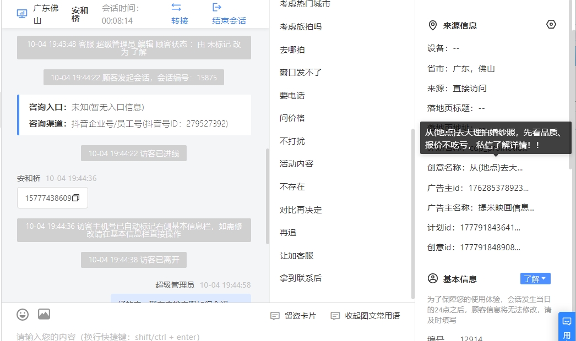Click the 广东佛山 location in header
Viewport: 576px width, 341px height.
point(46,14)
